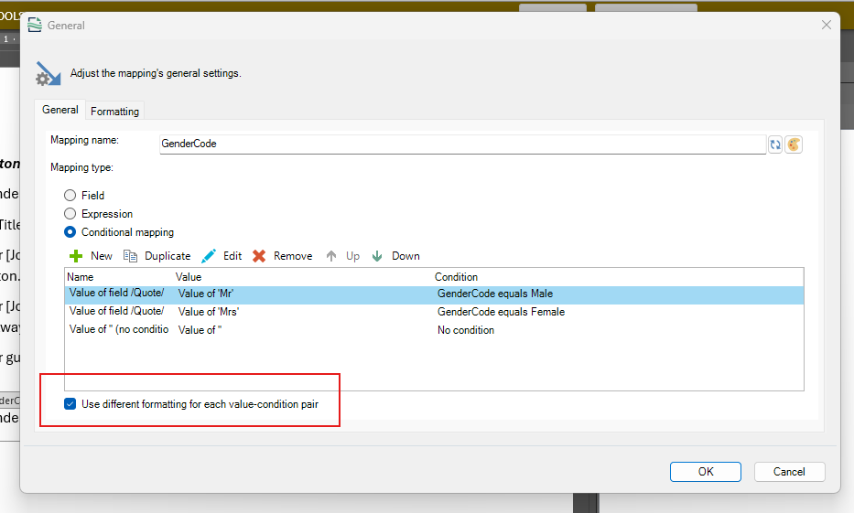The width and height of the screenshot is (854, 513).
Task: Open the palette icon beside Mapping name
Action: pyautogui.click(x=794, y=144)
